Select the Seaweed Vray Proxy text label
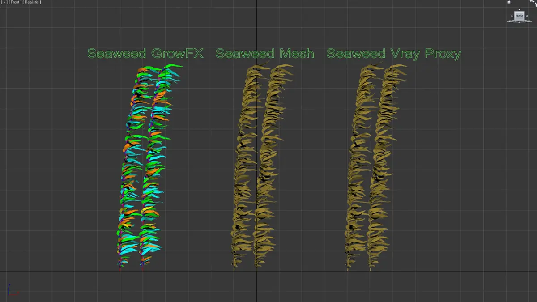The width and height of the screenshot is (537, 302). pos(394,54)
